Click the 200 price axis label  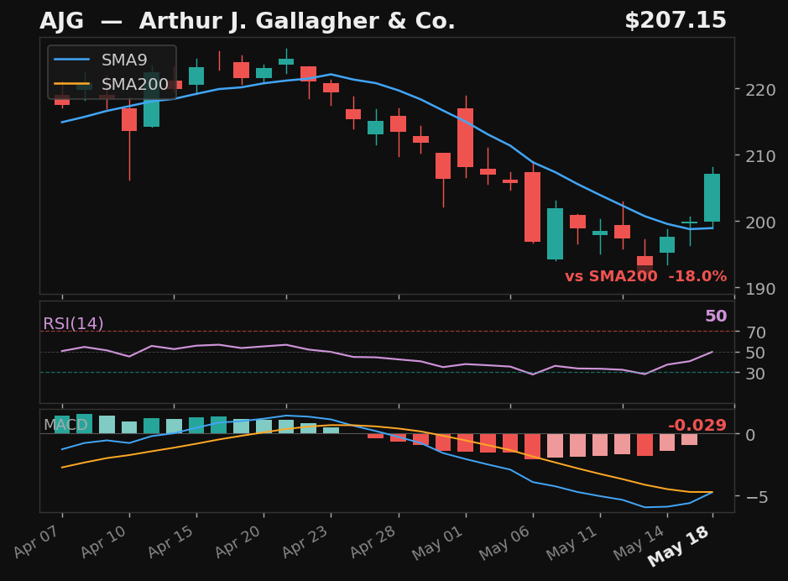click(760, 222)
